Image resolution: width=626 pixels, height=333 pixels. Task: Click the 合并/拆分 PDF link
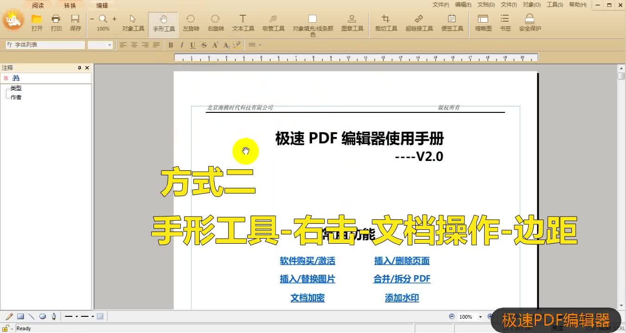[402, 279]
